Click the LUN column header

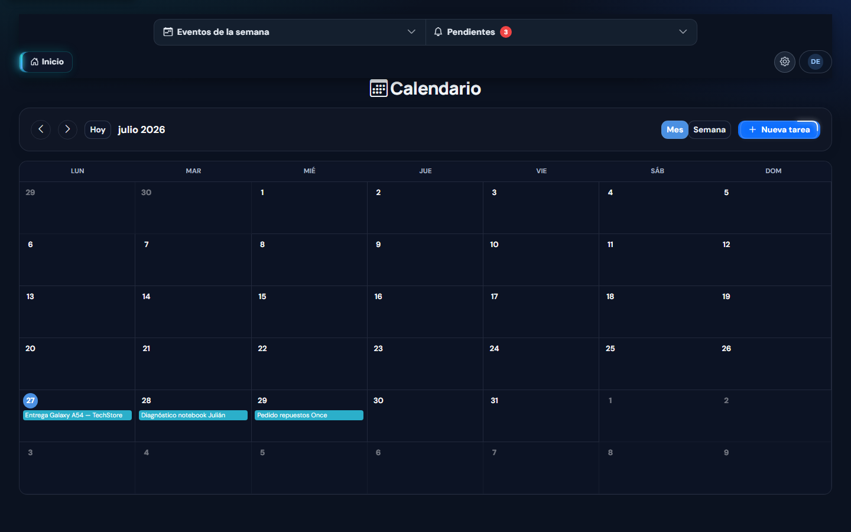pos(77,171)
